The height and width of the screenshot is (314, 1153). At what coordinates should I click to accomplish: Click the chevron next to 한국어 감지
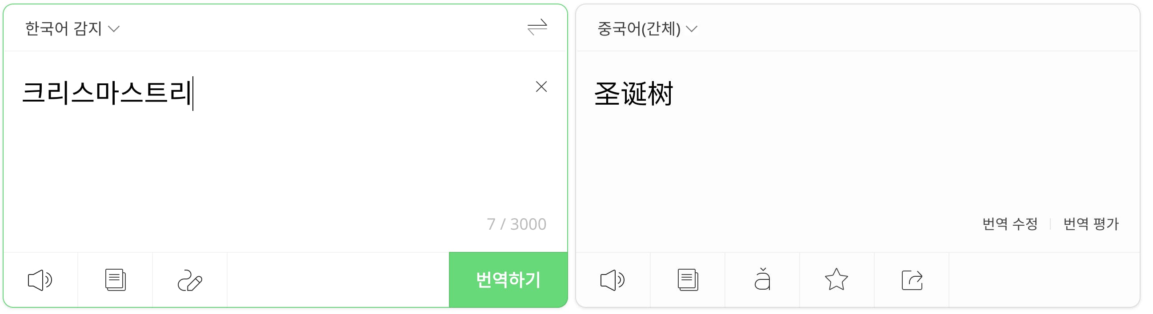pyautogui.click(x=114, y=29)
